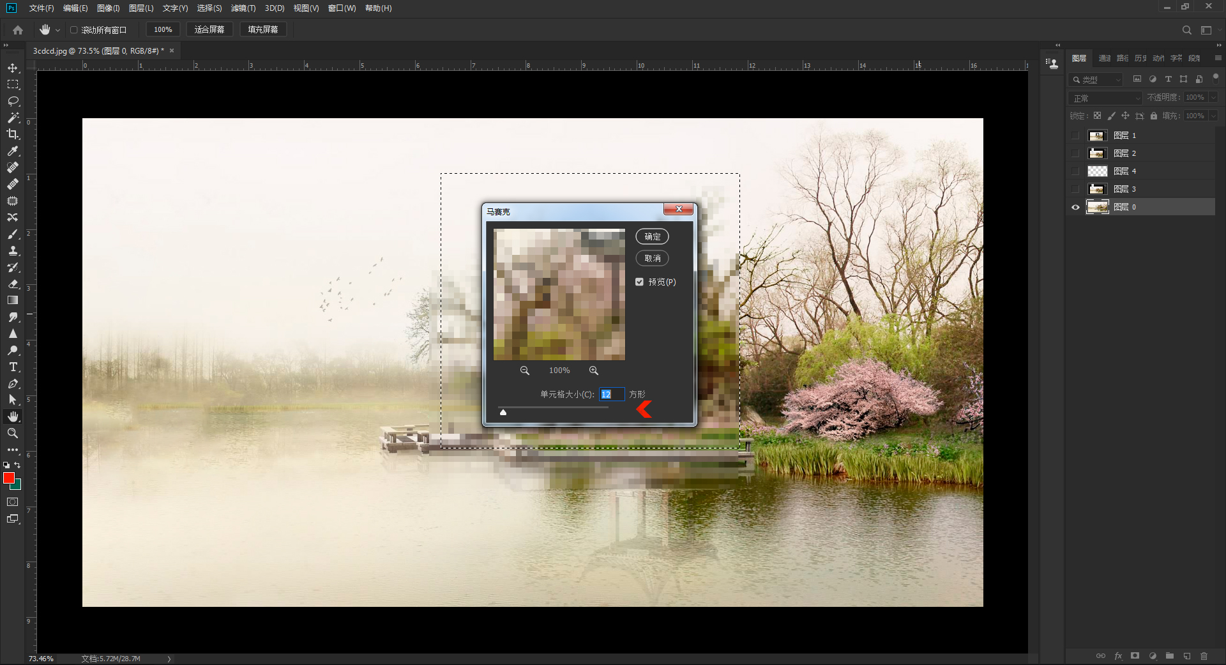This screenshot has height=665, width=1226.
Task: Click the green background color swatch
Action: tap(17, 485)
